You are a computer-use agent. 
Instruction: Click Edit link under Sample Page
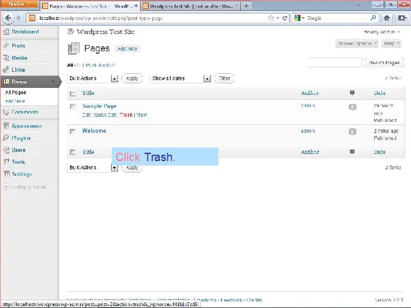click(x=86, y=115)
